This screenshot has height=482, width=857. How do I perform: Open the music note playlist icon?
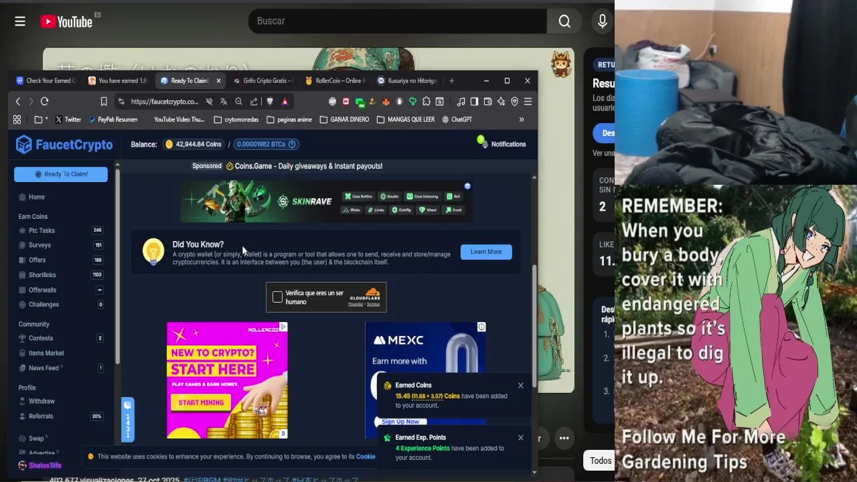[x=461, y=102]
